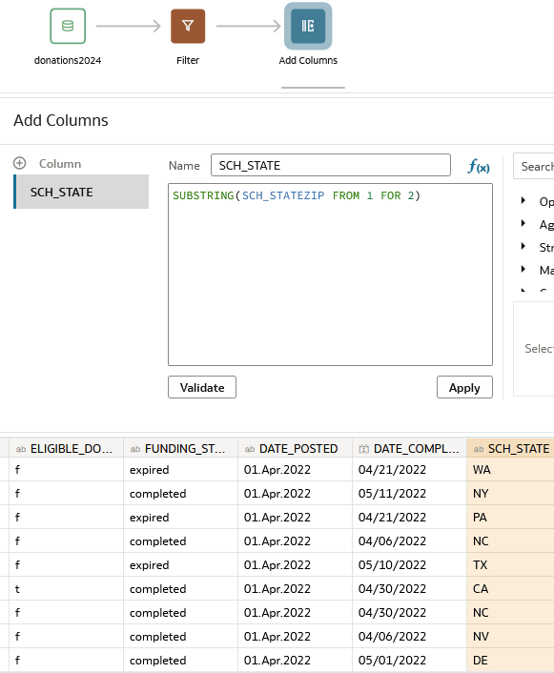Click the Validate button
This screenshot has width=554, height=673.
[202, 387]
